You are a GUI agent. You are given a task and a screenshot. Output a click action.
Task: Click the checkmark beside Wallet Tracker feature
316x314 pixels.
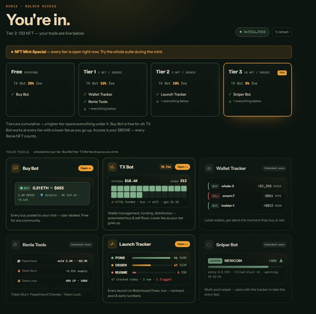tap(85, 94)
